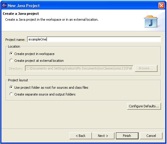Click the Eclipse icon in the title bar
This screenshot has width=167, height=144.
4,6
